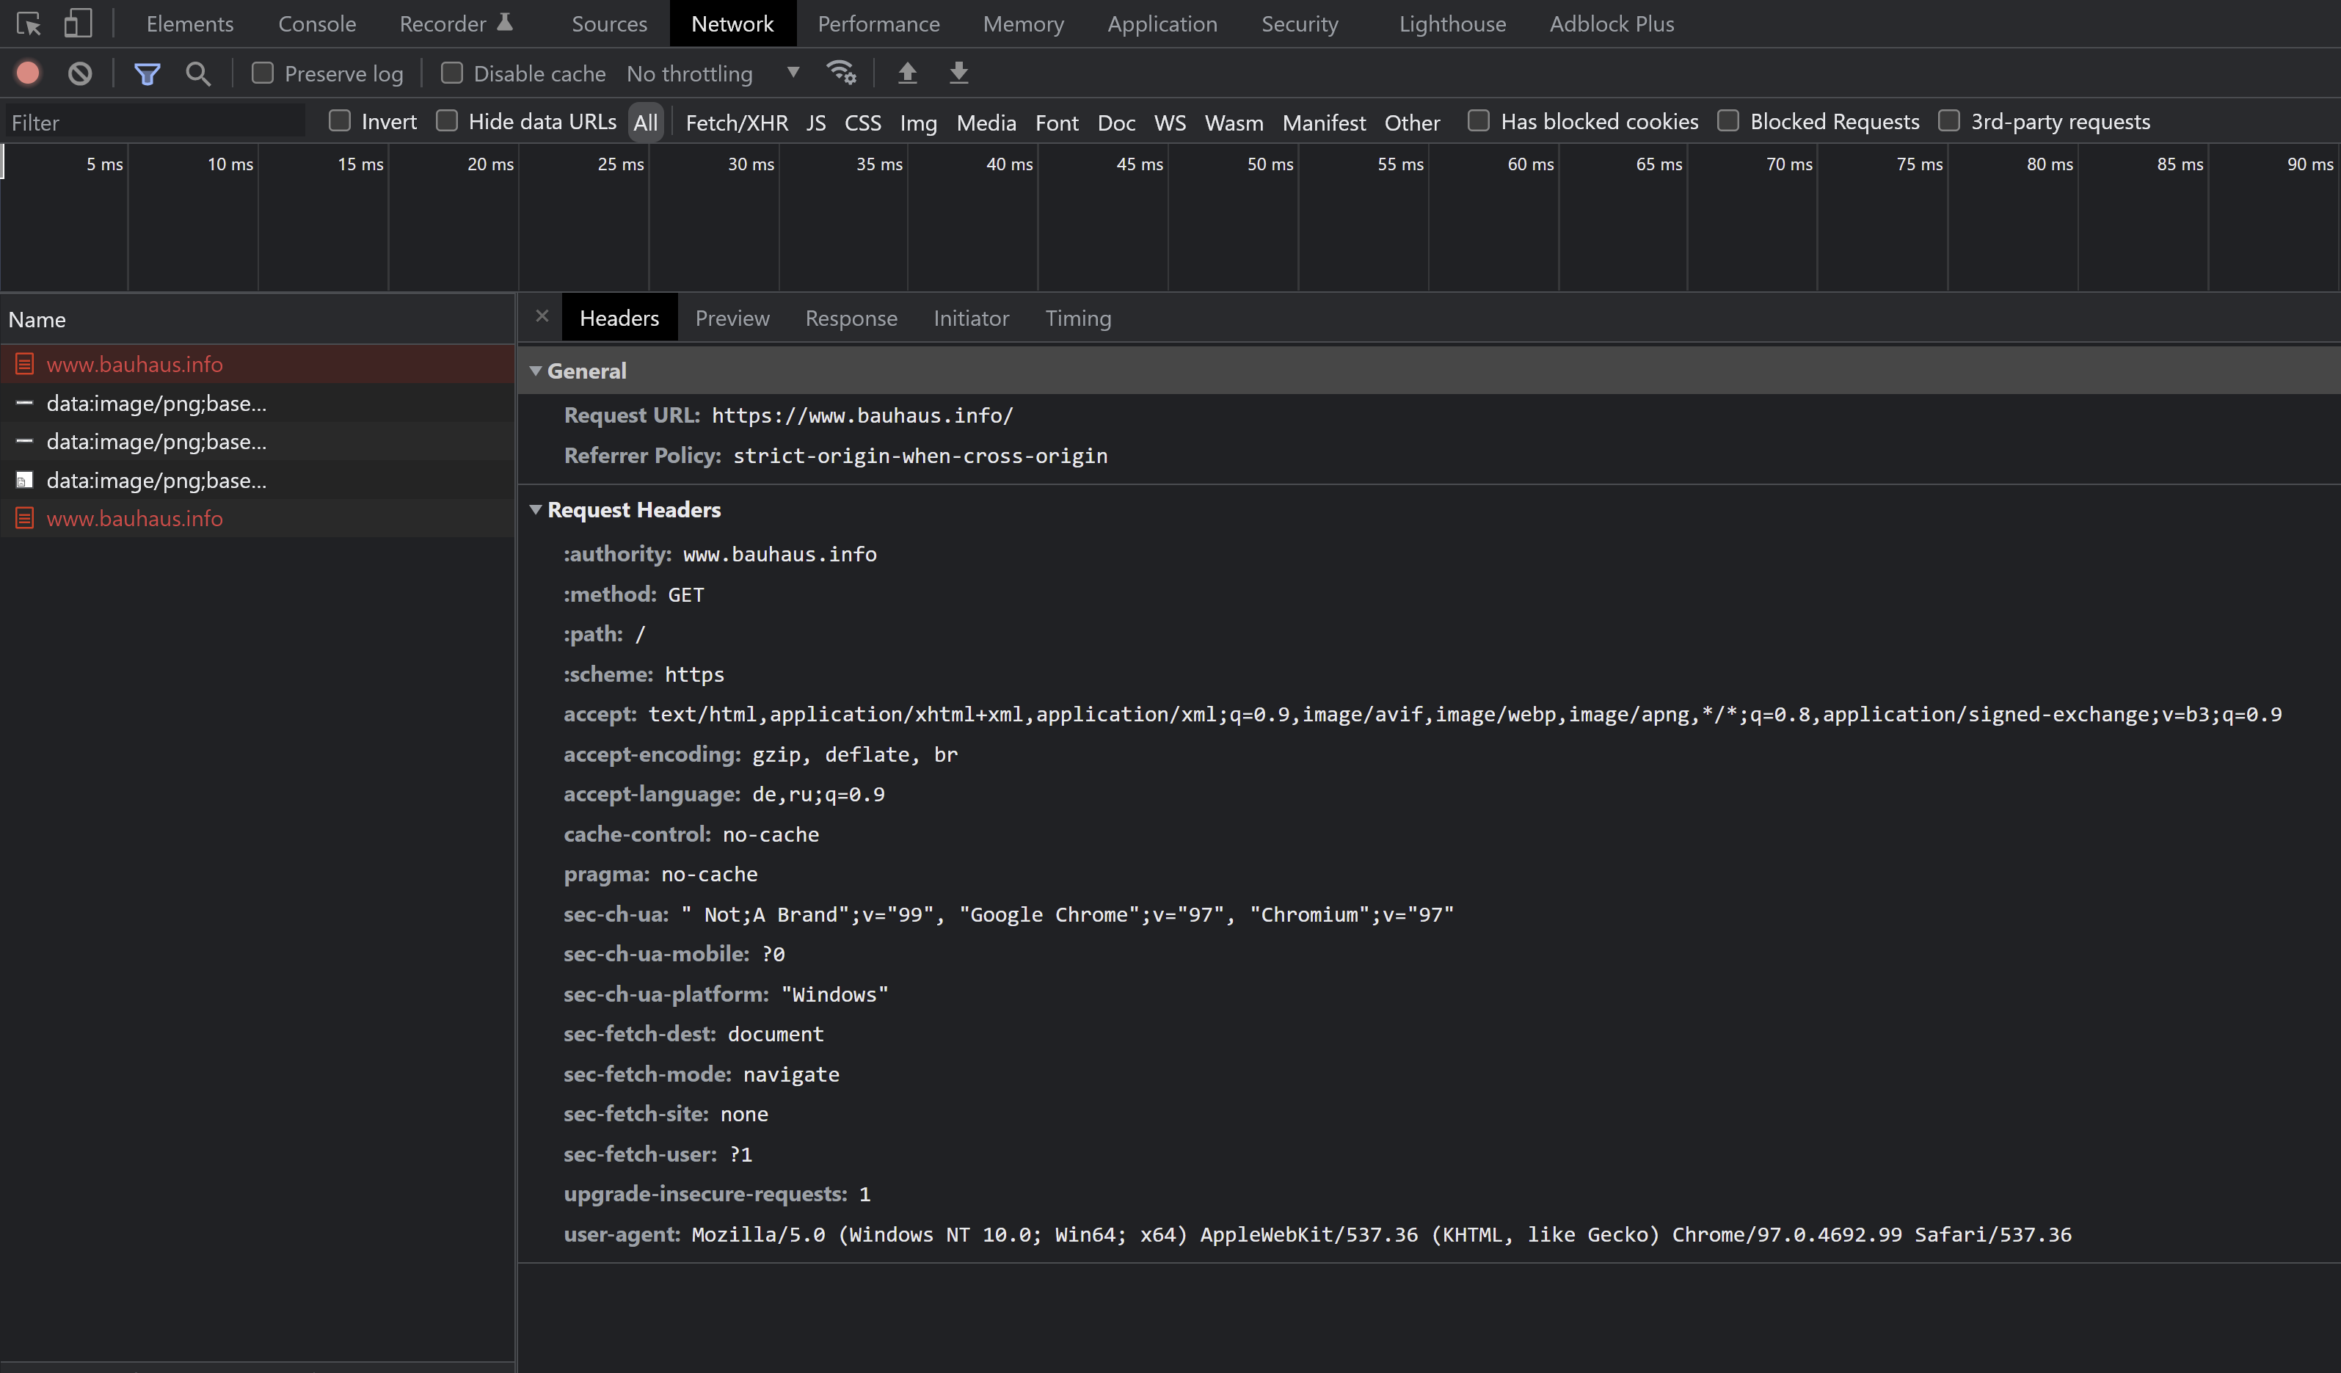Open the Timing tab
2341x1373 pixels.
[1077, 318]
